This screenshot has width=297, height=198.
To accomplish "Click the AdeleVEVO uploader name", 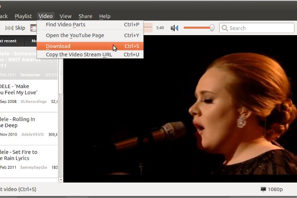I will (32, 135).
